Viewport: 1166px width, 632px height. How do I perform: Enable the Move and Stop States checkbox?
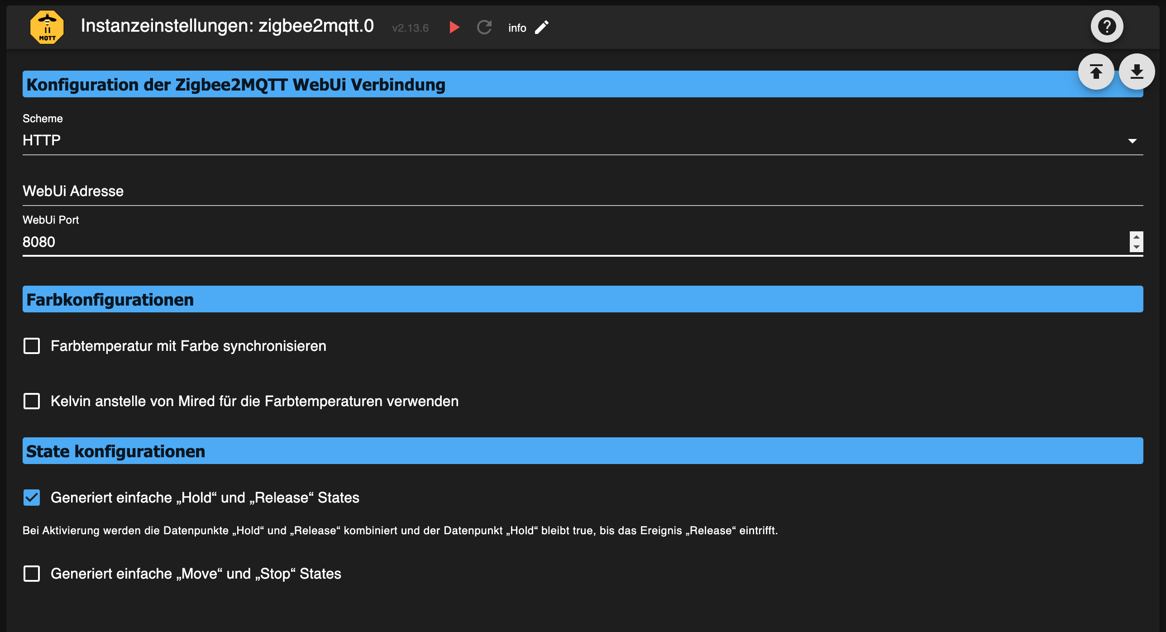(x=32, y=574)
